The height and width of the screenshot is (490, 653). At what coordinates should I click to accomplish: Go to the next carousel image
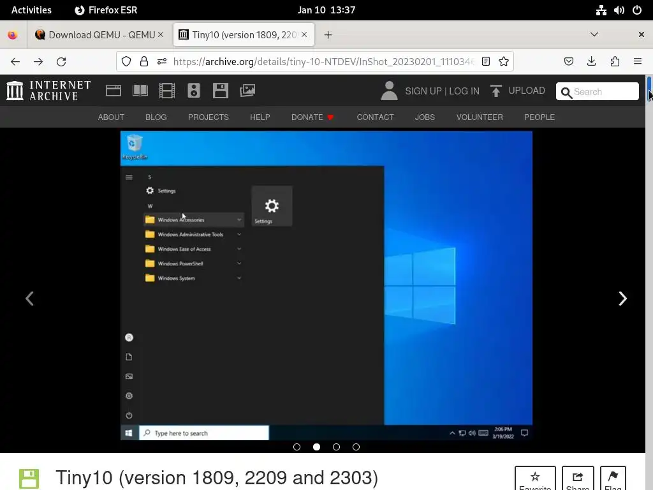(x=622, y=299)
